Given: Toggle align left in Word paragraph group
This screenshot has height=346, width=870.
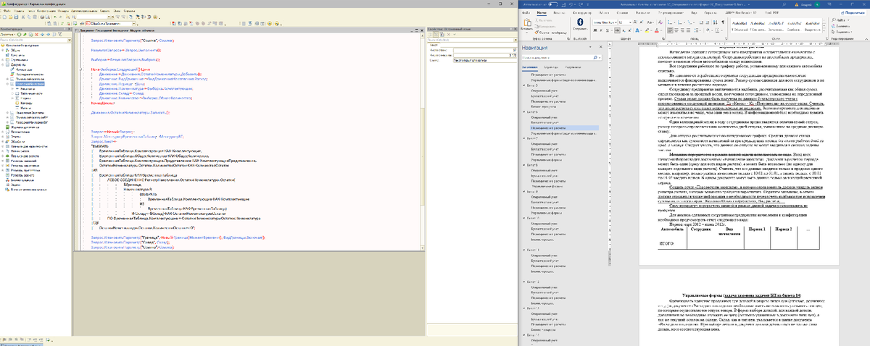Looking at the screenshot, I should pos(670,30).
